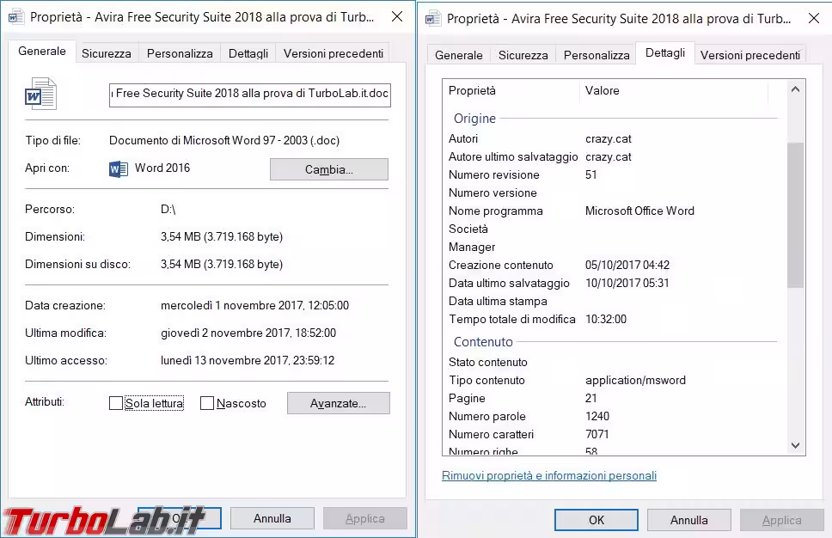This screenshot has width=832, height=538.
Task: Click the Dettagli list scrollbar thumb
Action: tap(795, 215)
